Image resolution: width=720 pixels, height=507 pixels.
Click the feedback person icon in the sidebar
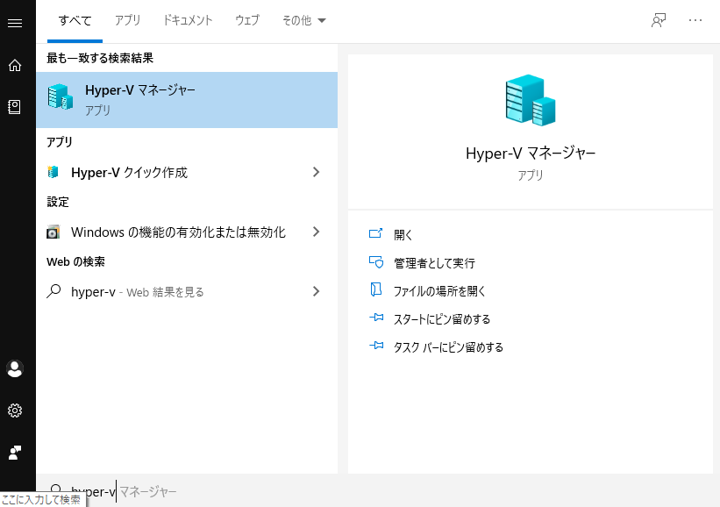point(14,453)
